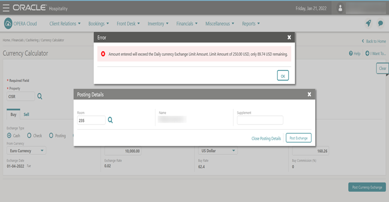This screenshot has height=202, width=389.
Task: Click the Cashiering breadcrumb link
Action: pos(32,40)
